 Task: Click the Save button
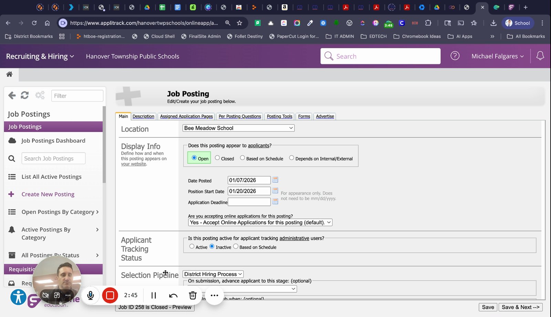click(488, 307)
